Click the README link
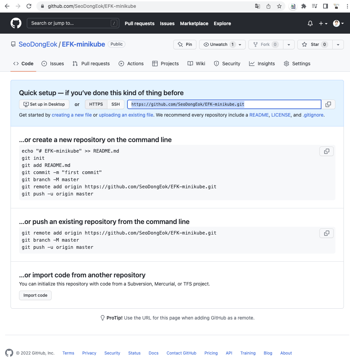The width and height of the screenshot is (350, 362). [x=259, y=115]
